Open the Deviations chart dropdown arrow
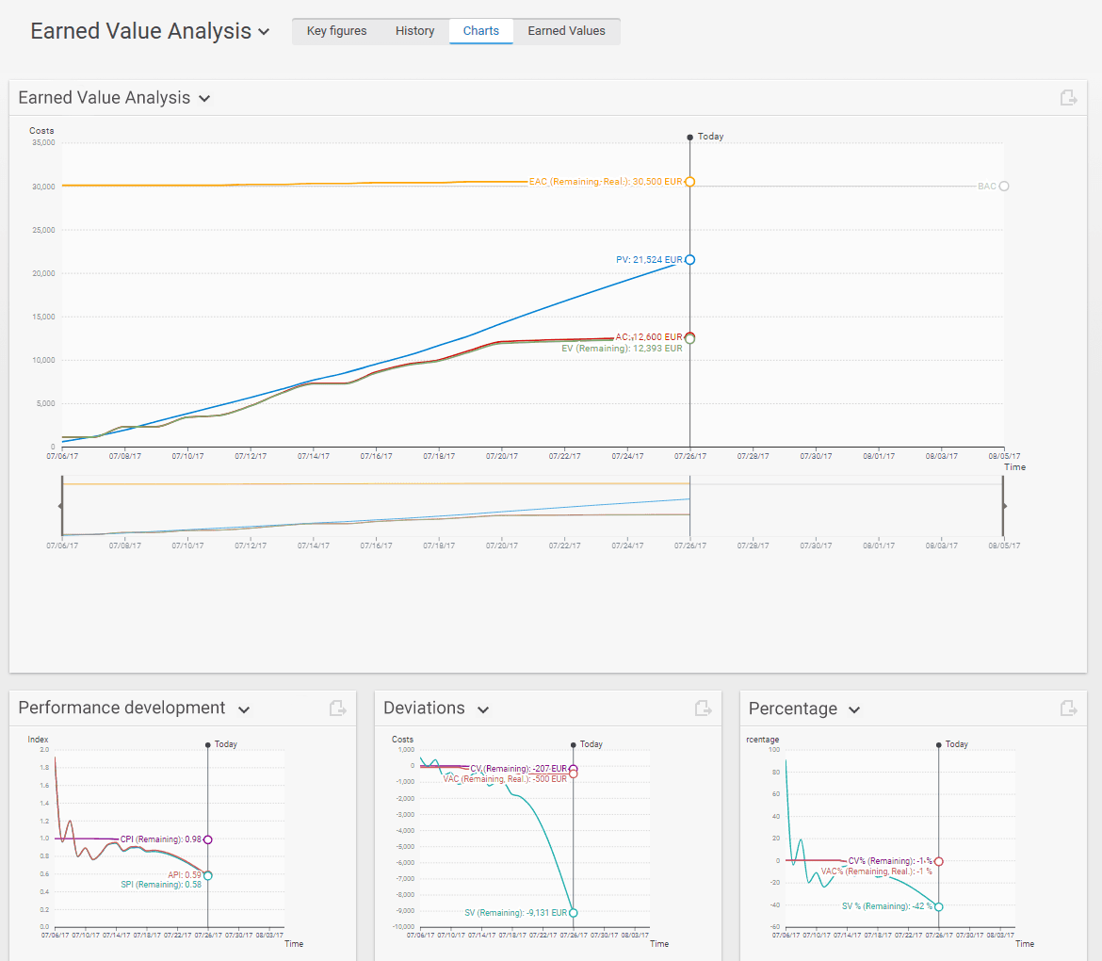The image size is (1102, 961). click(x=483, y=709)
